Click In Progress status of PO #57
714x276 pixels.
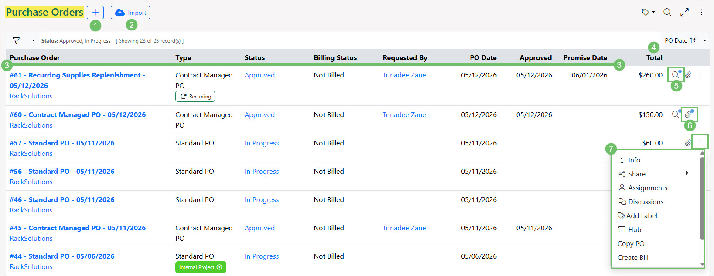coord(262,143)
